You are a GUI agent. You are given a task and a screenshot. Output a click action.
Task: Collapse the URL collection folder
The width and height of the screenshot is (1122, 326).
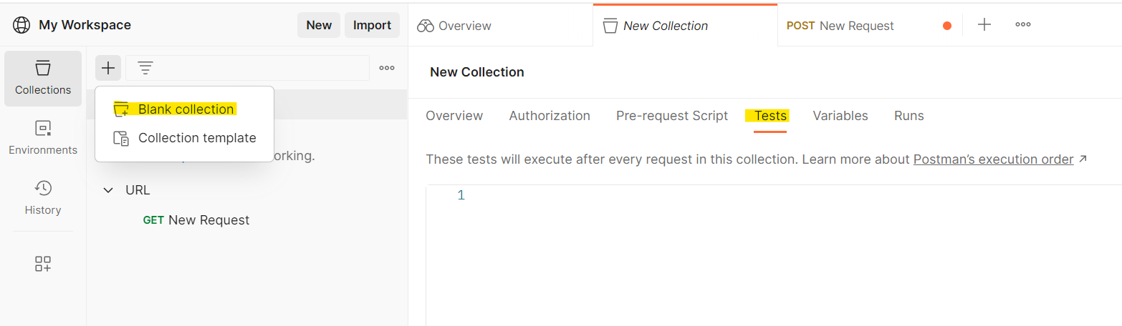[x=108, y=190]
